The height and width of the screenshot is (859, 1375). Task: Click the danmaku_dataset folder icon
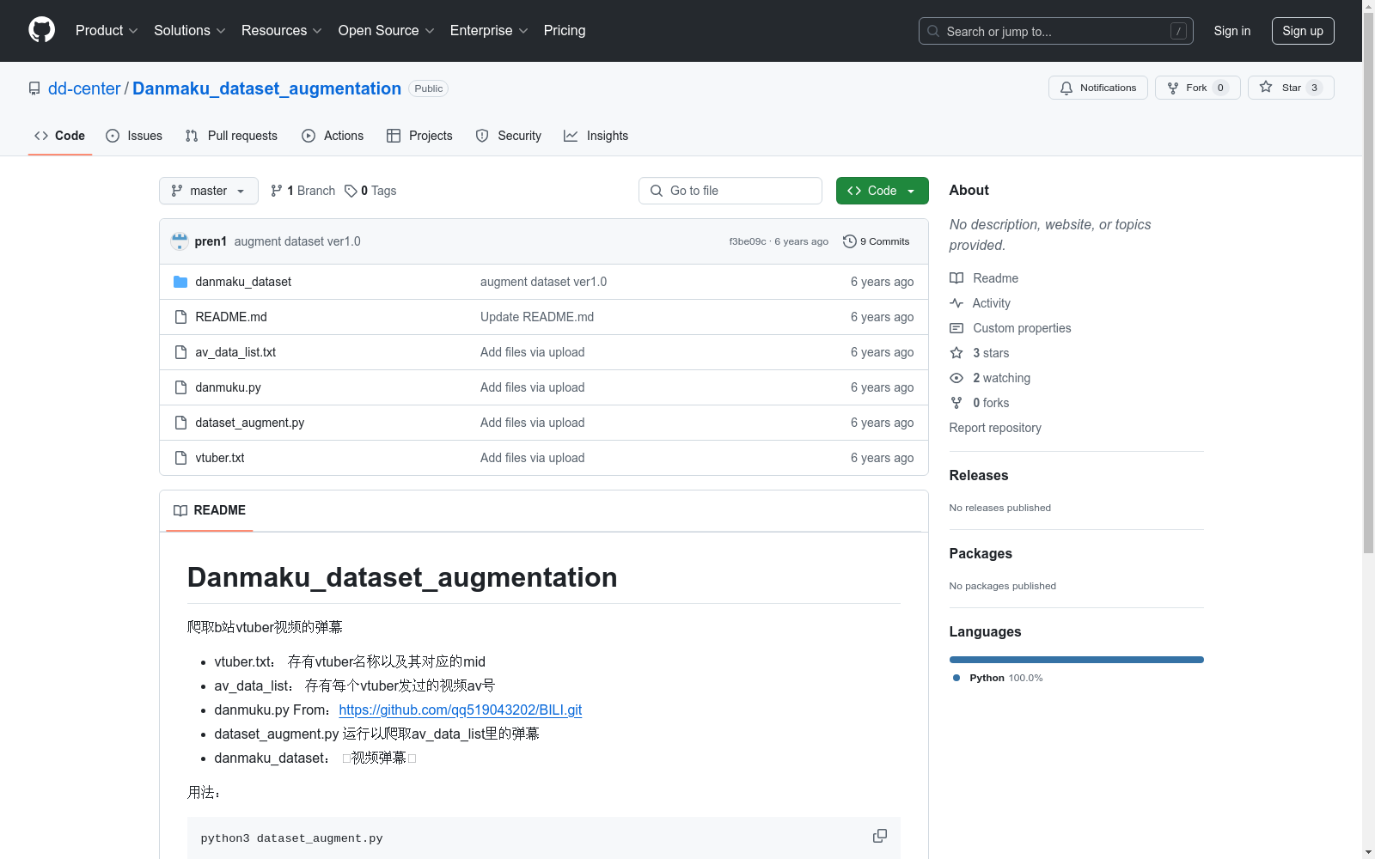[x=180, y=282]
